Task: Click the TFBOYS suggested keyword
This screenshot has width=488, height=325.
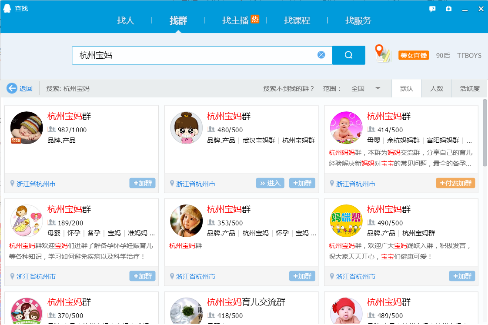Action: pyautogui.click(x=469, y=55)
